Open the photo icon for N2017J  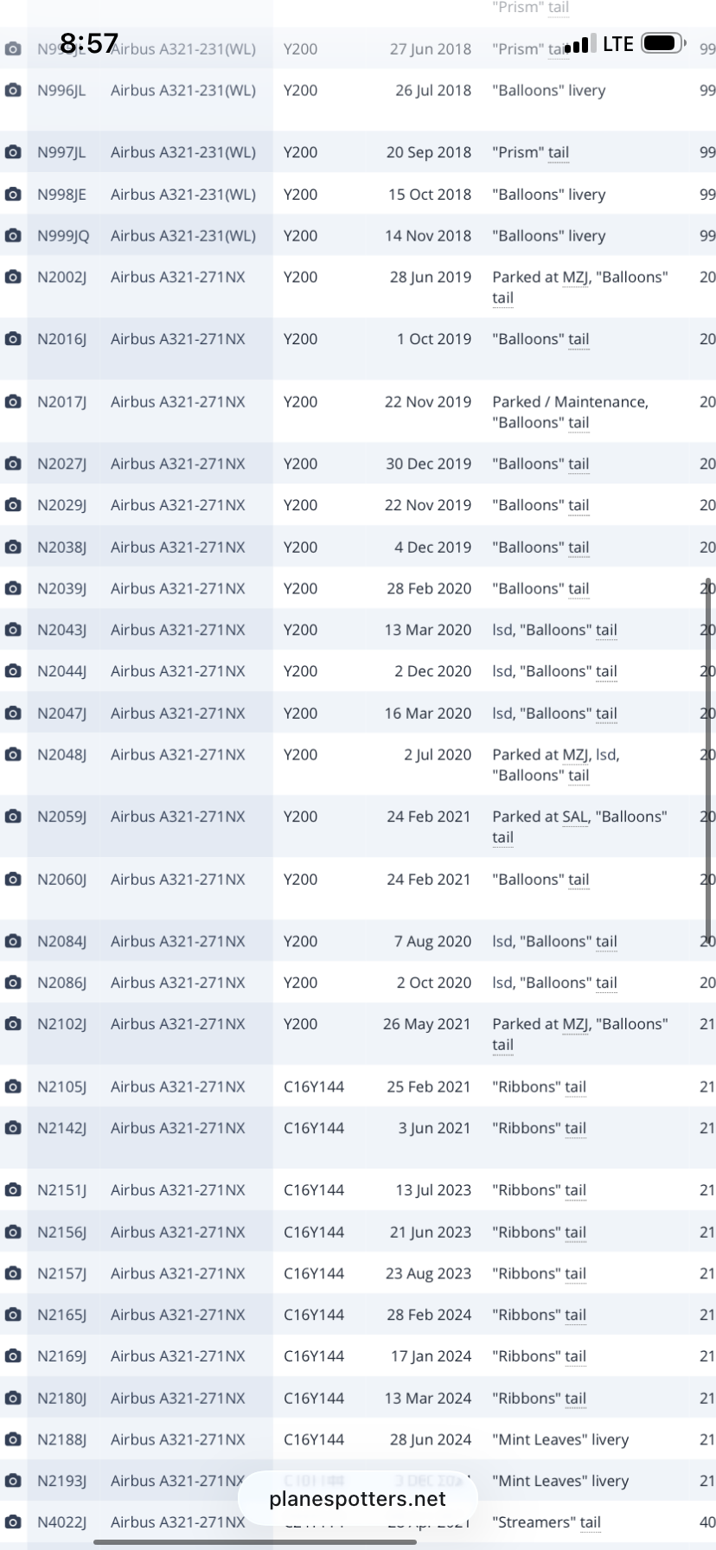(13, 401)
